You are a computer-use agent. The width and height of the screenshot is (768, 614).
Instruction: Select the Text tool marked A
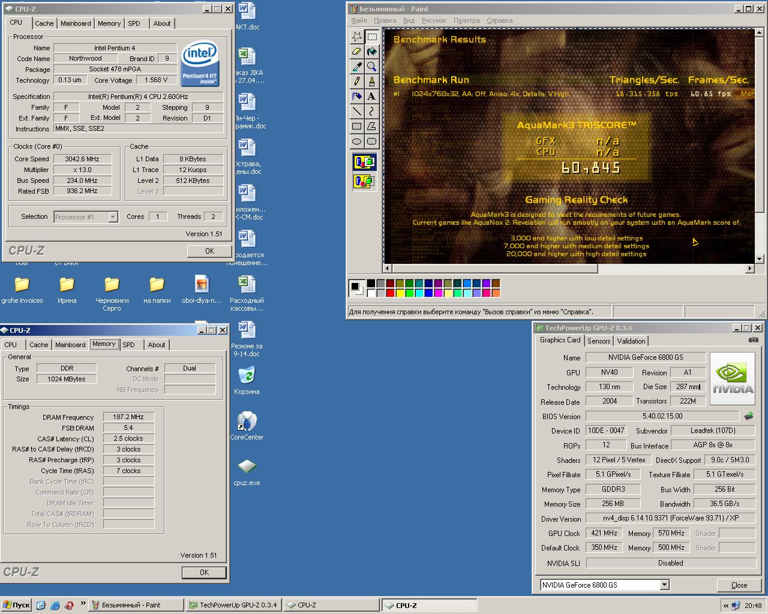coord(372,96)
